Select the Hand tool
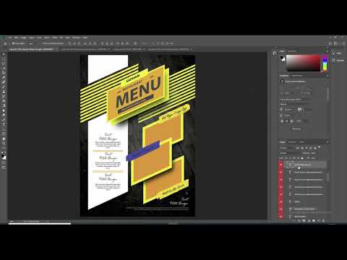 coord(4,139)
